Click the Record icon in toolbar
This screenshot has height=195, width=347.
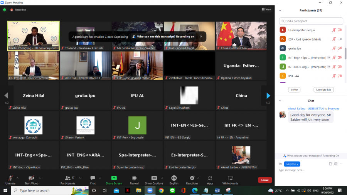click(134, 178)
